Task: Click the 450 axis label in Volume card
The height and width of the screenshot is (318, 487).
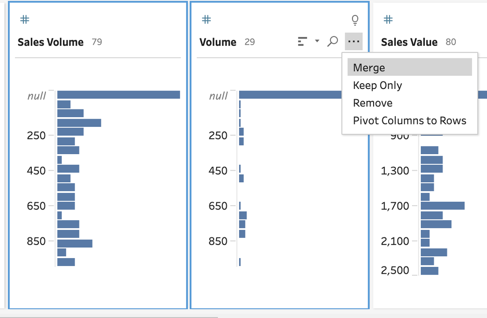Action: tap(218, 171)
